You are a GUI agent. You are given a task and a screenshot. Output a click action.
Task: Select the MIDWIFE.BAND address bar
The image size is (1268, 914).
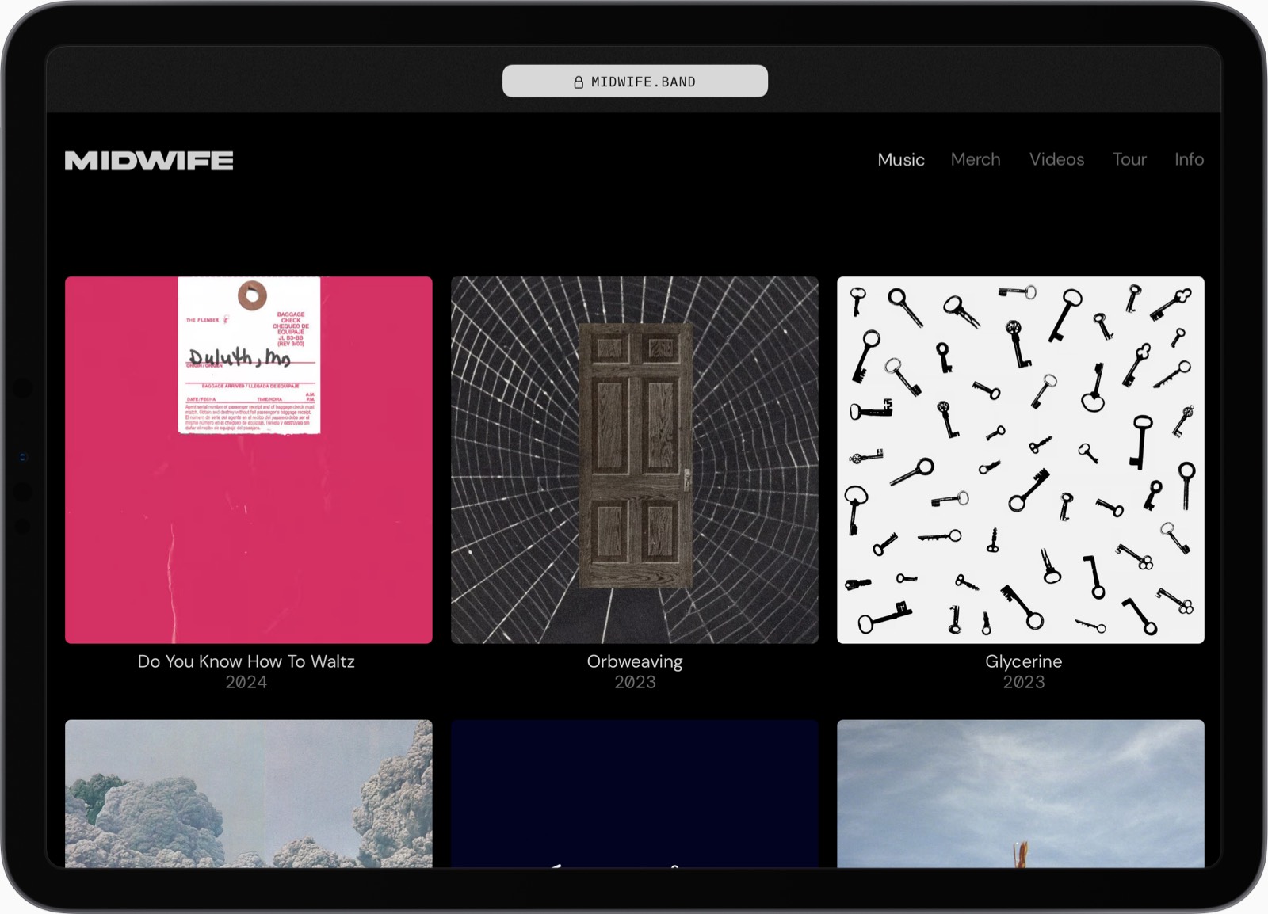tap(635, 81)
